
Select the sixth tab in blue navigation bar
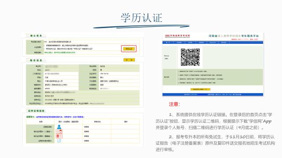(x=223, y=43)
